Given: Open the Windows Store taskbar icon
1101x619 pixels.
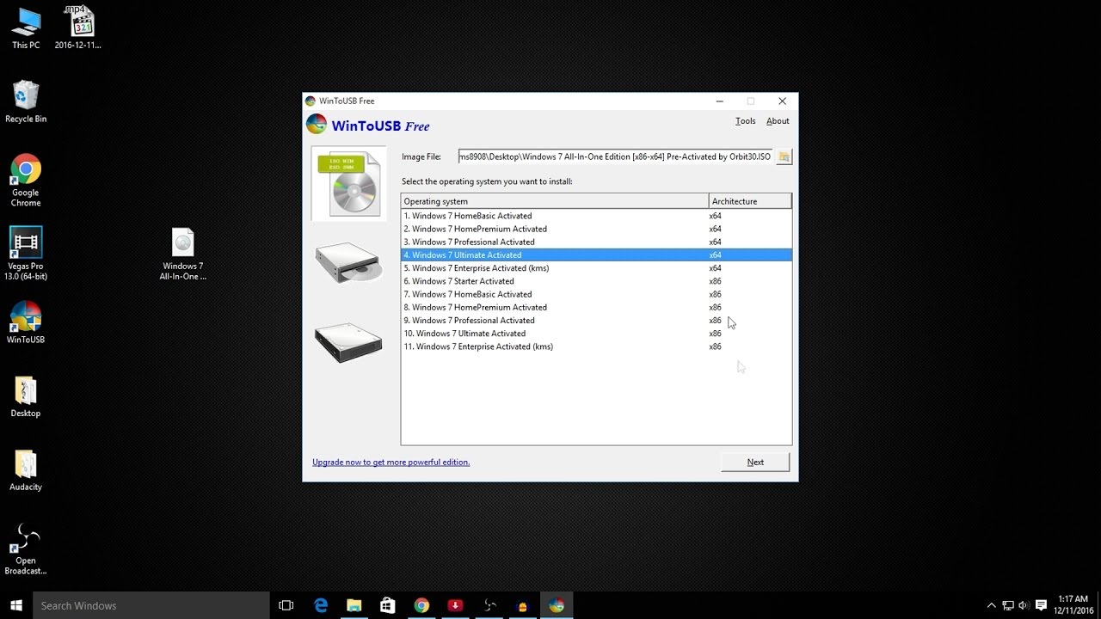Looking at the screenshot, I should (x=388, y=605).
